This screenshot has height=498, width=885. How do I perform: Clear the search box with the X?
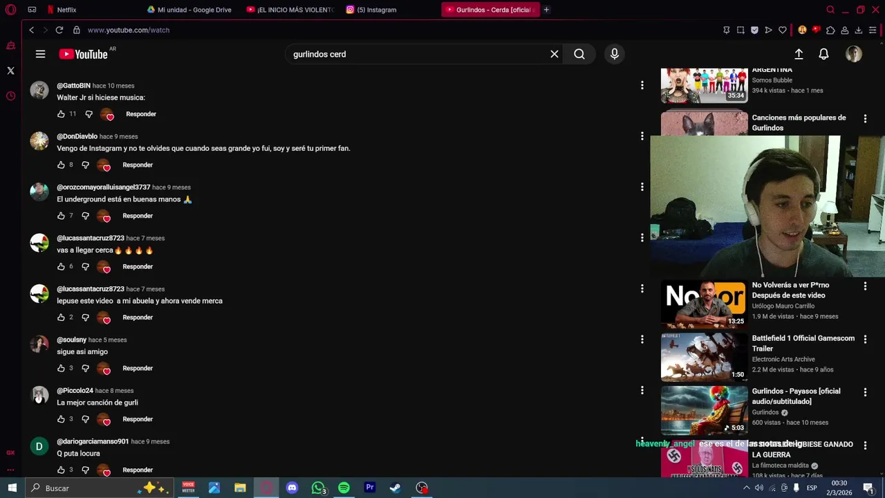[555, 54]
